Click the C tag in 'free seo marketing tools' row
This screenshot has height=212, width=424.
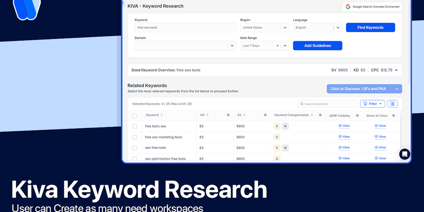277,137
